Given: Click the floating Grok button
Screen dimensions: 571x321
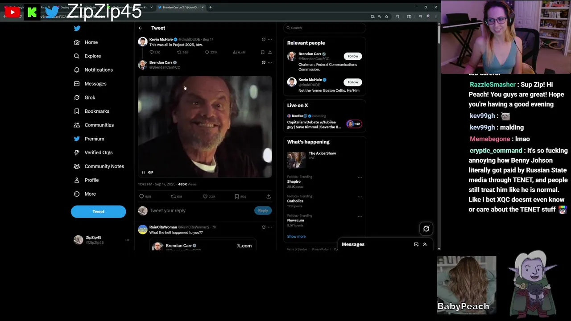Looking at the screenshot, I should point(426,229).
